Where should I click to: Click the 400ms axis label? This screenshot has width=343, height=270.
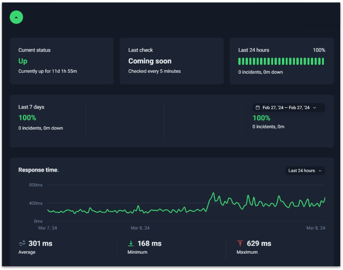[36, 203]
